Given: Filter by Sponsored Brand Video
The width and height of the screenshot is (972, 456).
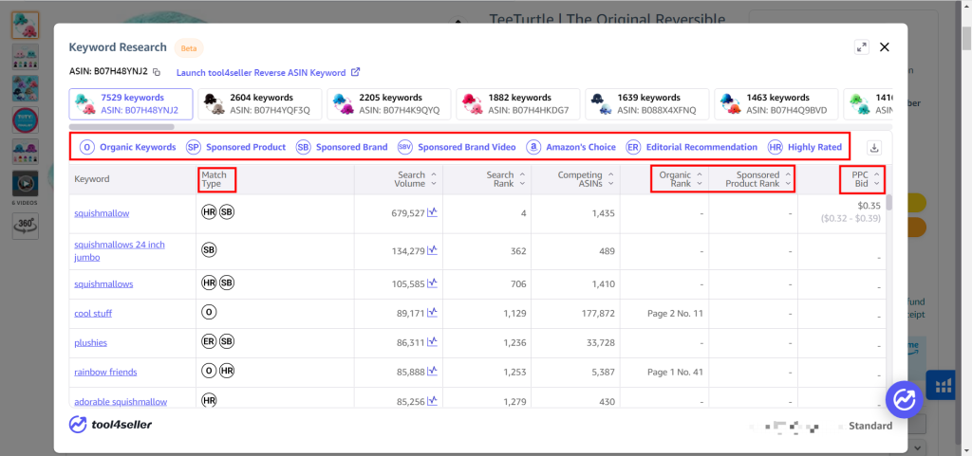Looking at the screenshot, I should click(457, 147).
